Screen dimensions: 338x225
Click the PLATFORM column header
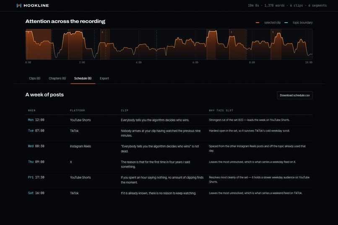(x=78, y=111)
